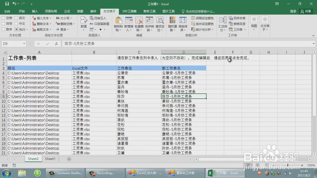This screenshot has height=178, width=317.
Task: Click the insert function fx icon
Action: (56, 44)
